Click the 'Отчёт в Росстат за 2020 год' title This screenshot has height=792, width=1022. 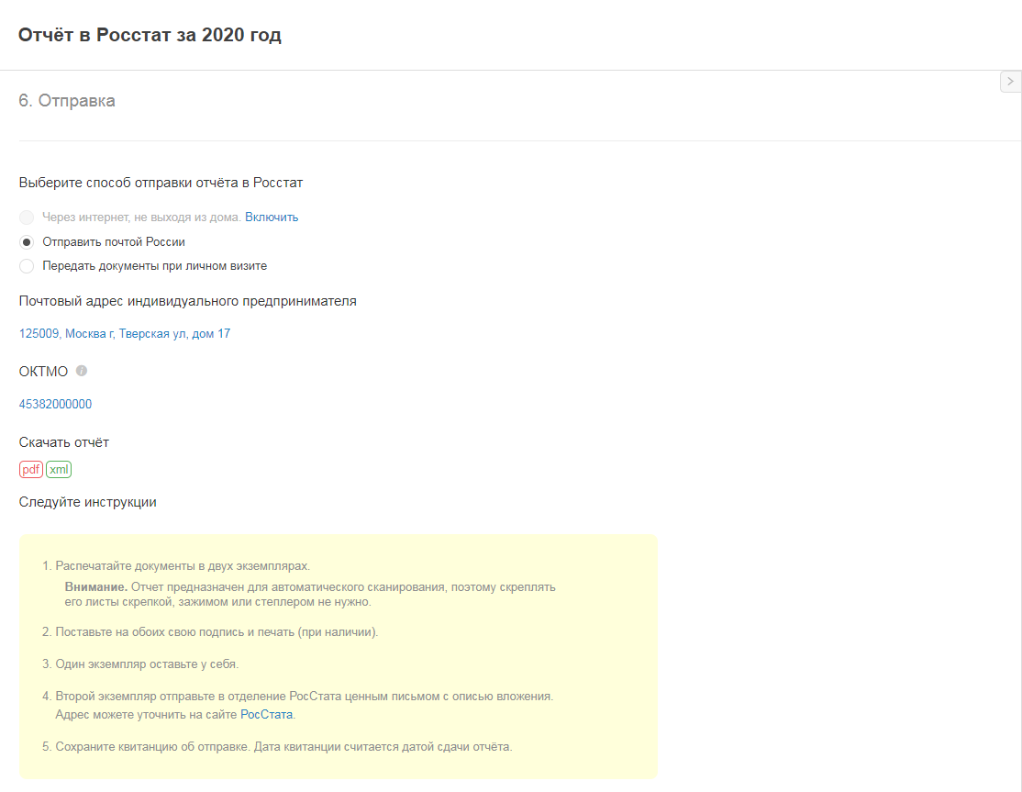150,36
